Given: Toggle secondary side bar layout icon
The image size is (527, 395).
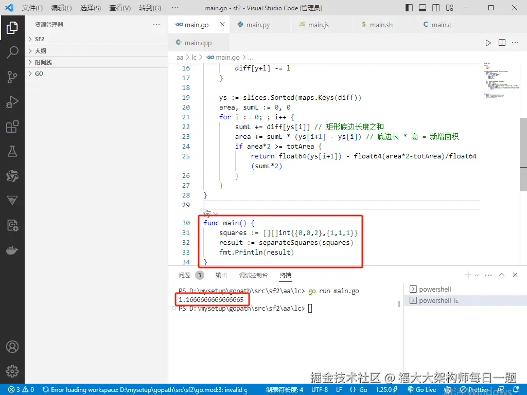Looking at the screenshot, I should pyautogui.click(x=436, y=8).
